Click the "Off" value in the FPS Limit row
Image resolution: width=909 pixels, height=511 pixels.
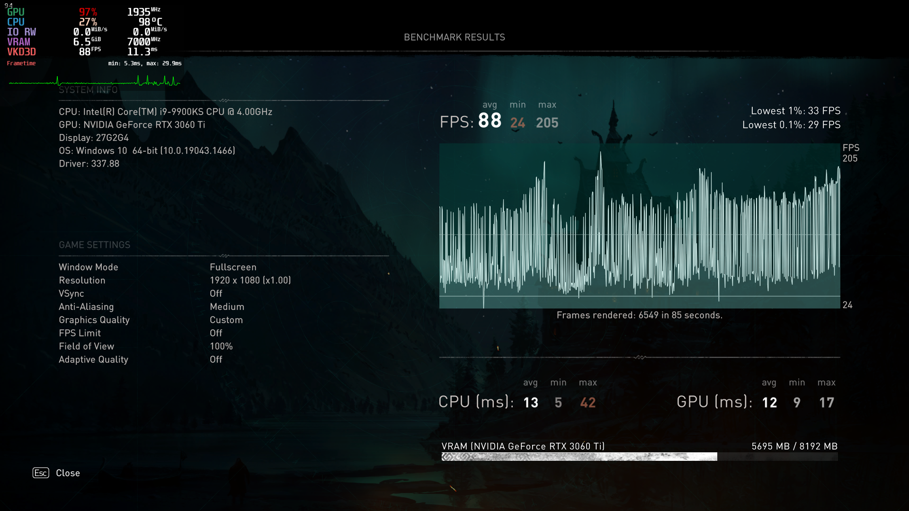[216, 333]
